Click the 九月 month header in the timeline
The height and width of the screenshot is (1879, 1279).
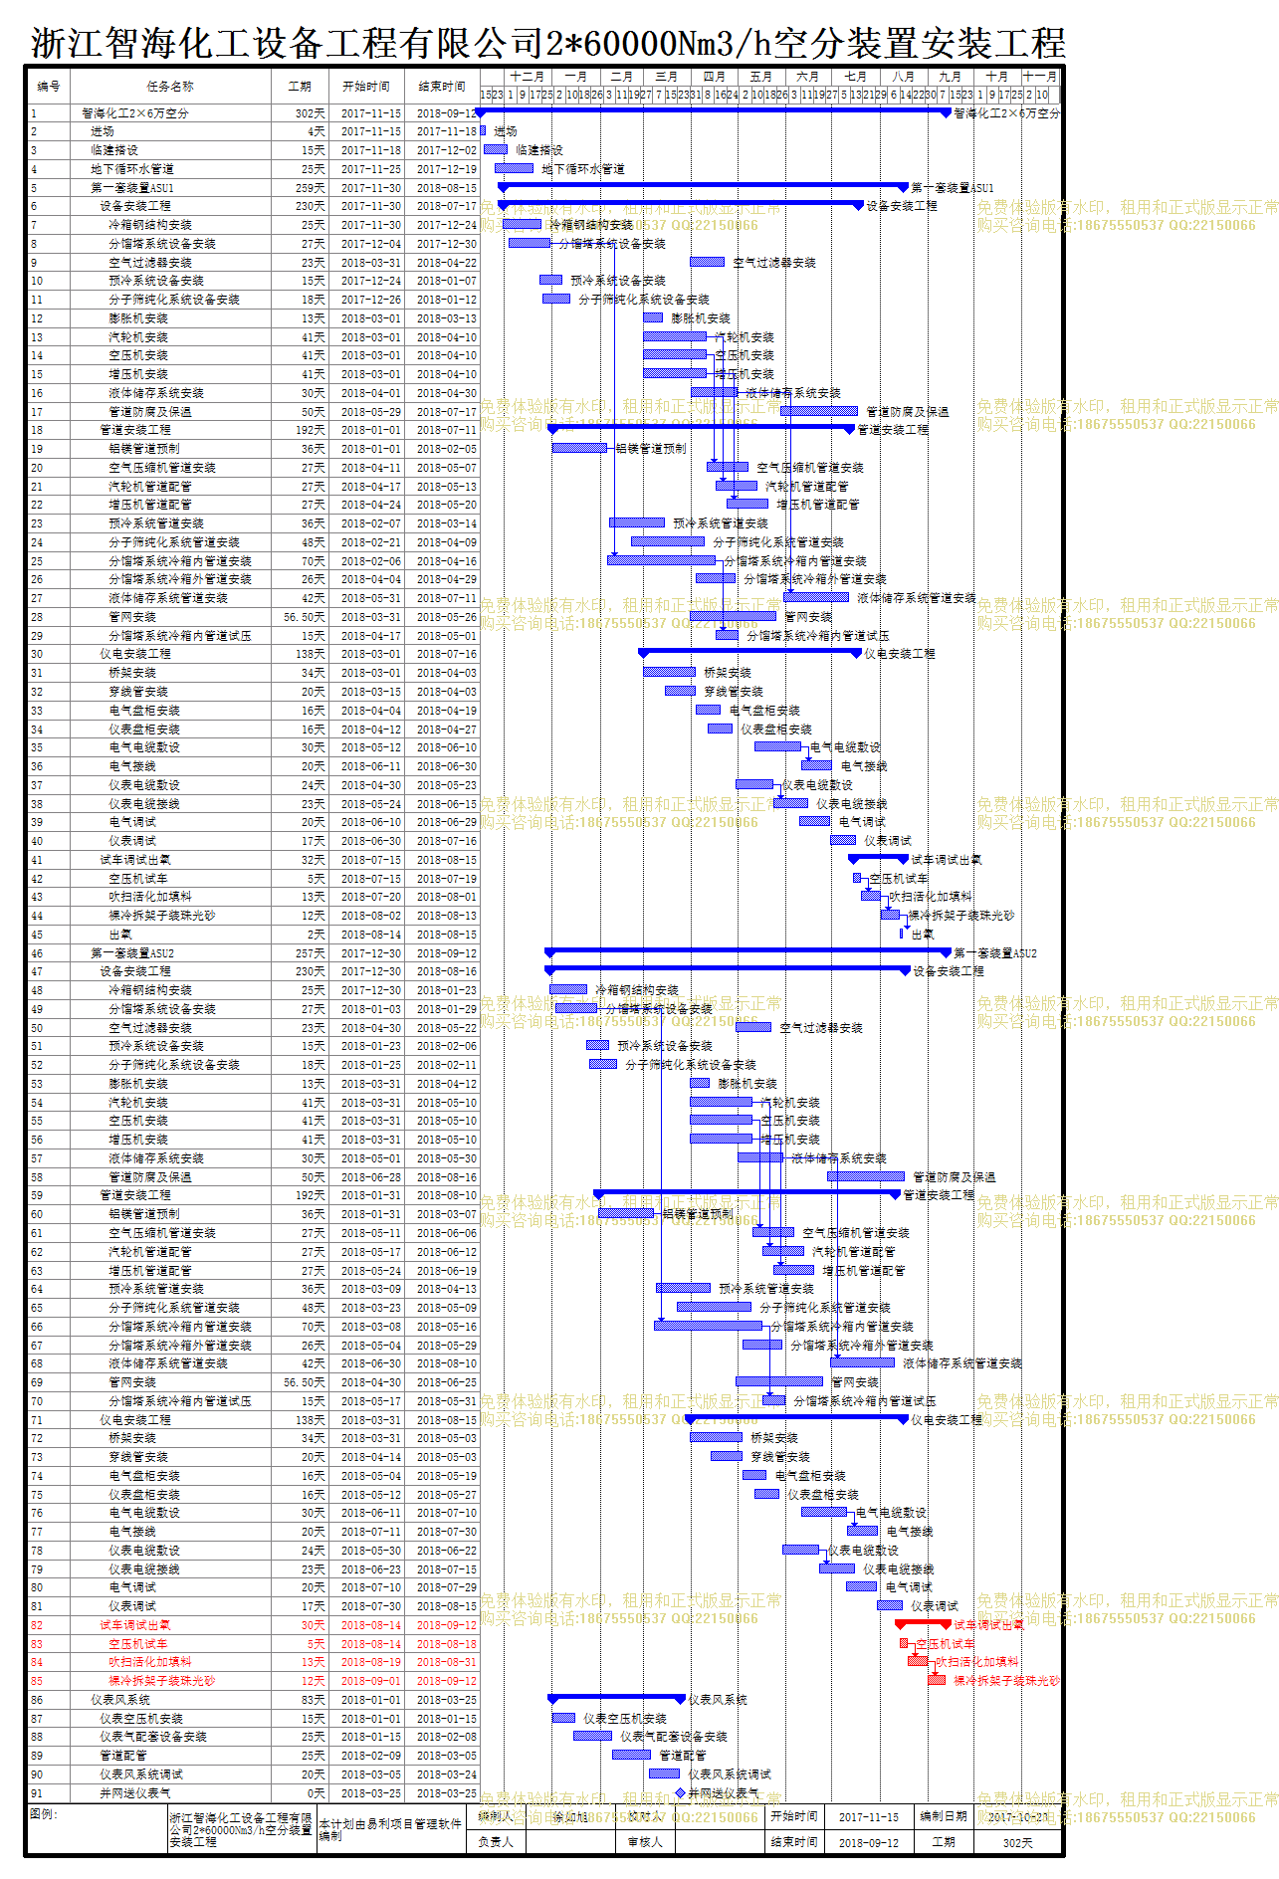tap(951, 77)
